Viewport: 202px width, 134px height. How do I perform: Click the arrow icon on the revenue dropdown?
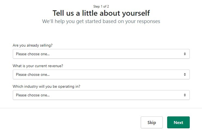pyautogui.click(x=185, y=74)
